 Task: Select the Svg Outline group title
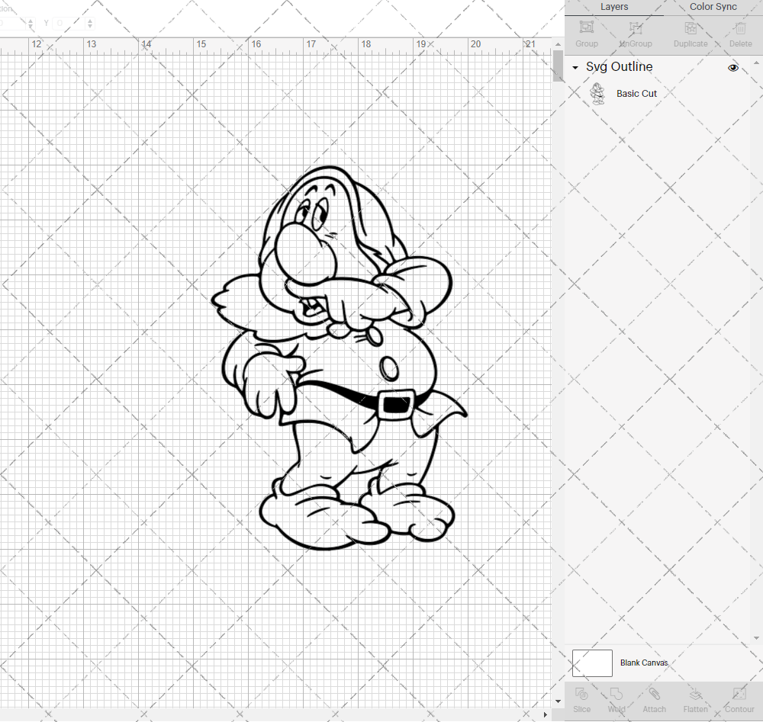click(619, 66)
